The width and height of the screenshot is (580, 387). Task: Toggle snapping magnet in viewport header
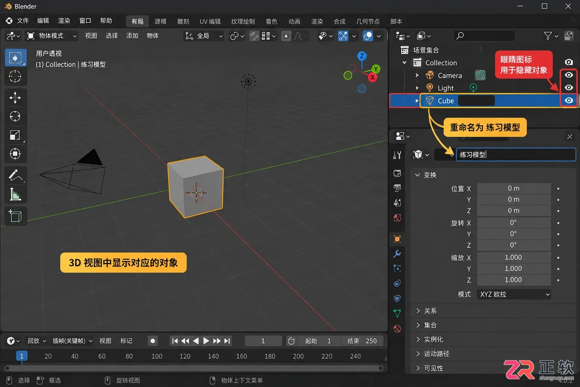coord(254,36)
